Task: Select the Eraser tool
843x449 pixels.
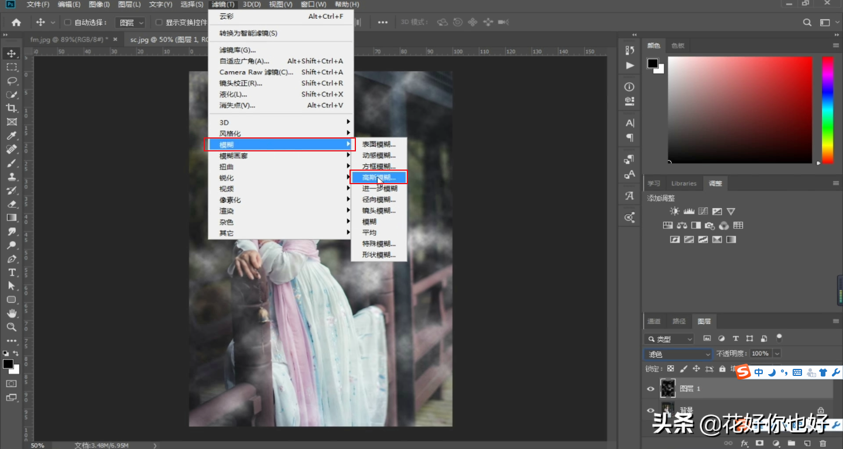Action: [x=11, y=204]
